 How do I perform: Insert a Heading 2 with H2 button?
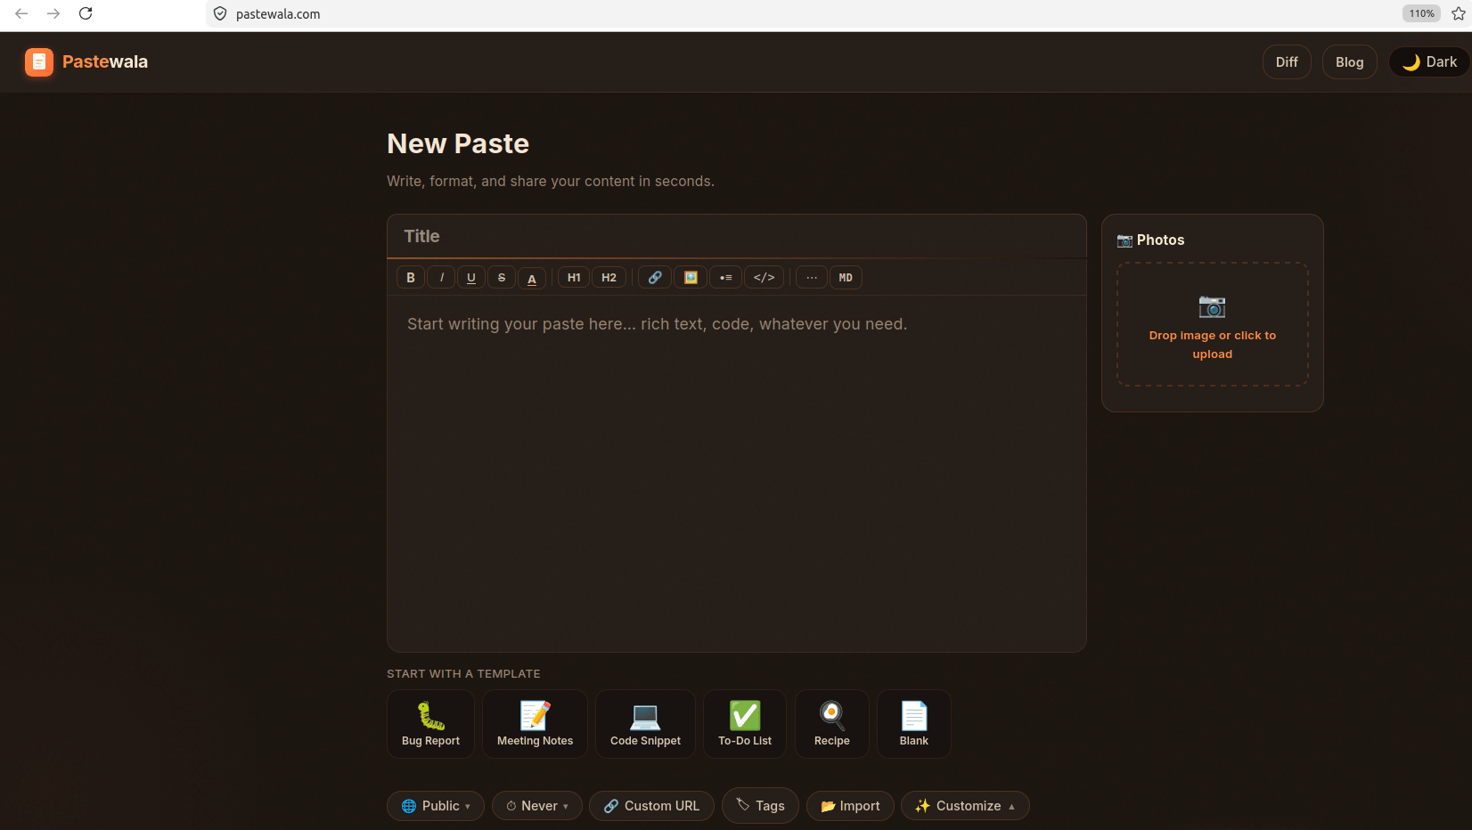[609, 278]
